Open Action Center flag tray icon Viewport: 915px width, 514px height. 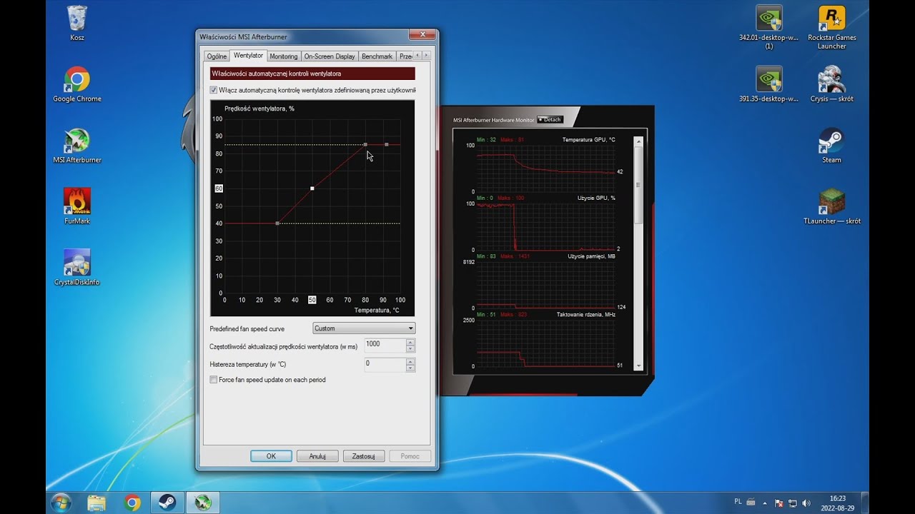point(778,503)
